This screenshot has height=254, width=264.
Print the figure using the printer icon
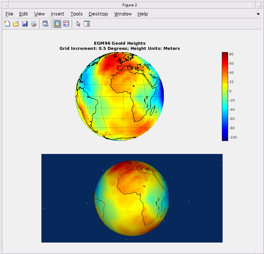pyautogui.click(x=34, y=24)
